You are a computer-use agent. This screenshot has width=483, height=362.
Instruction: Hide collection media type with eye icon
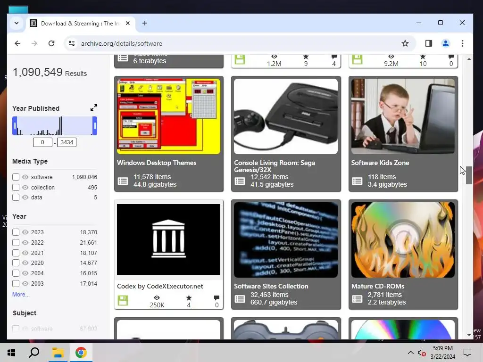tap(25, 187)
